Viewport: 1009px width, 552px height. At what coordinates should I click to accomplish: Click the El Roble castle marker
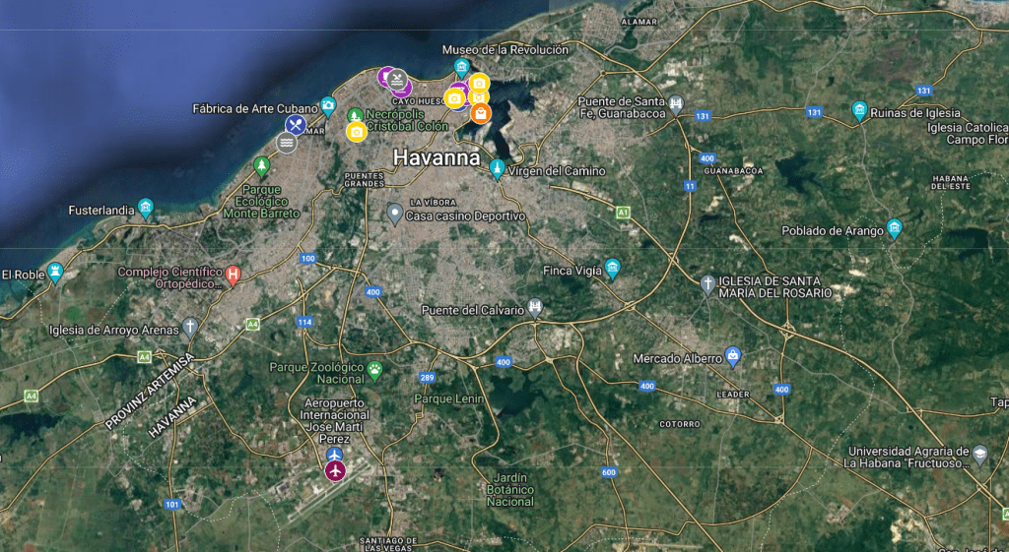pyautogui.click(x=56, y=274)
